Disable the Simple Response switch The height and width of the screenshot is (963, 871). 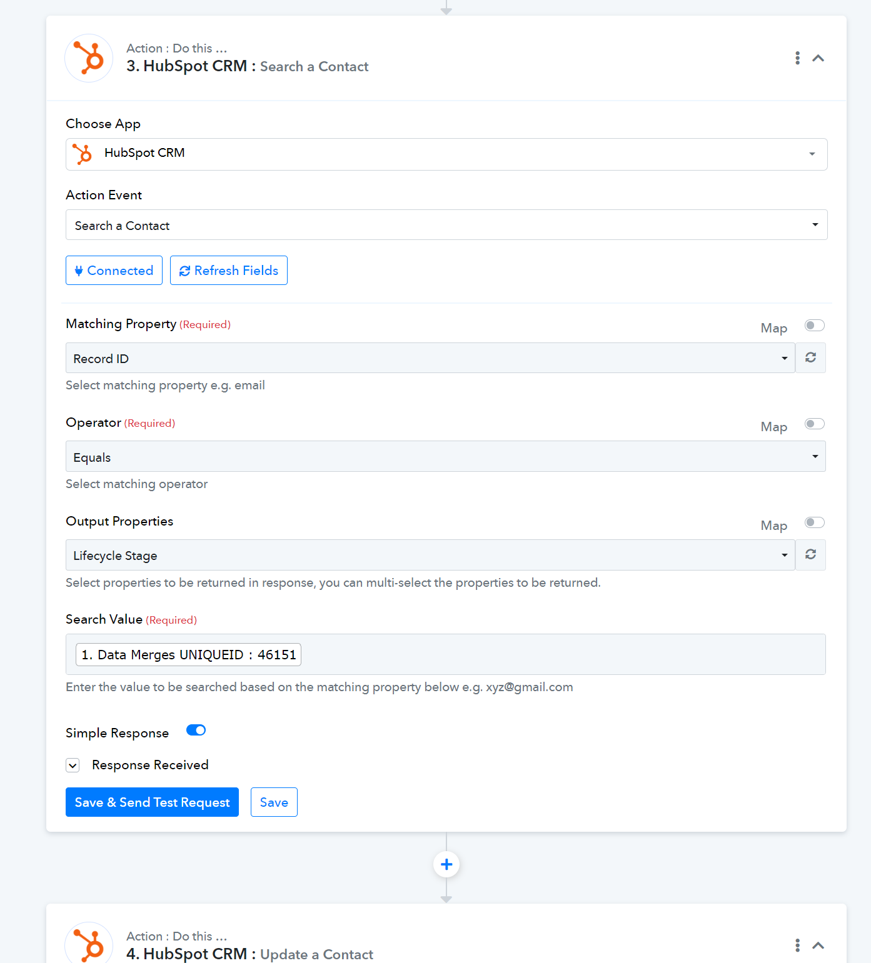pos(196,731)
